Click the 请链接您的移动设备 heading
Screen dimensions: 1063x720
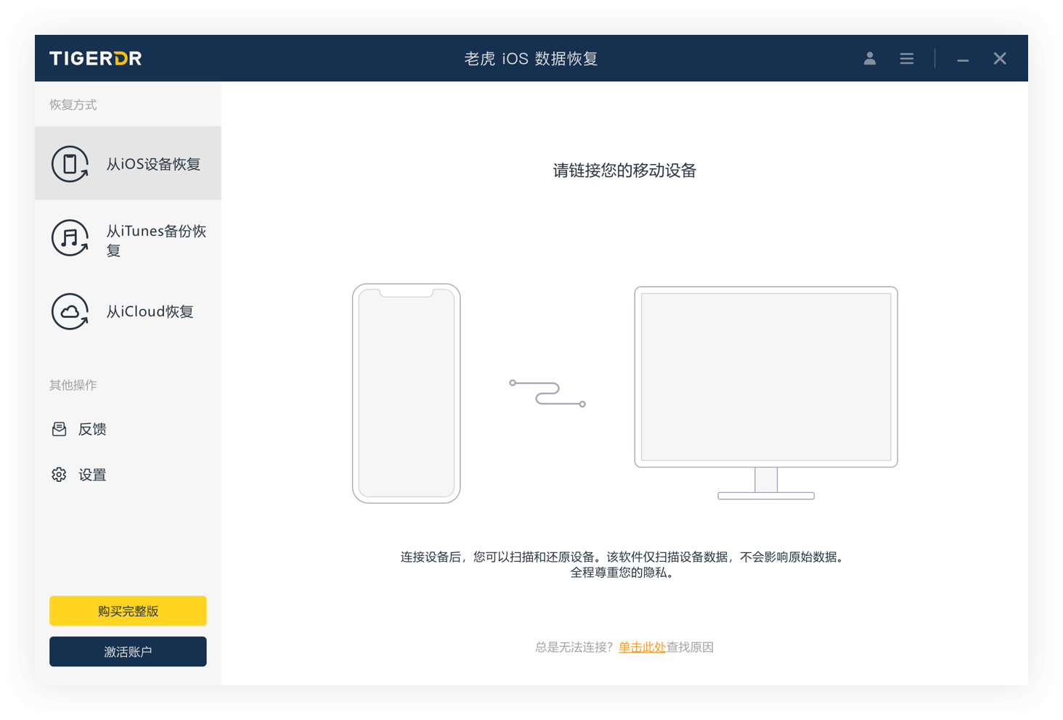tap(624, 171)
